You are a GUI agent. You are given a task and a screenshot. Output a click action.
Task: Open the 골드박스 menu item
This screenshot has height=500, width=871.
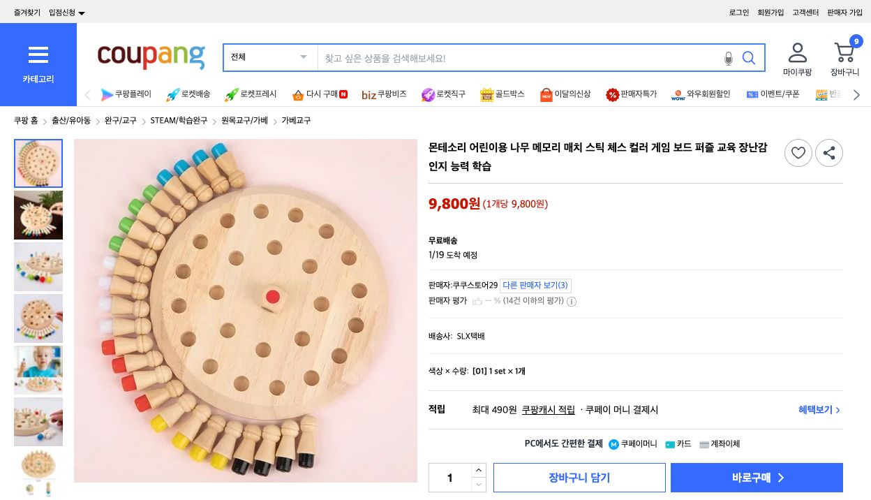click(x=502, y=94)
